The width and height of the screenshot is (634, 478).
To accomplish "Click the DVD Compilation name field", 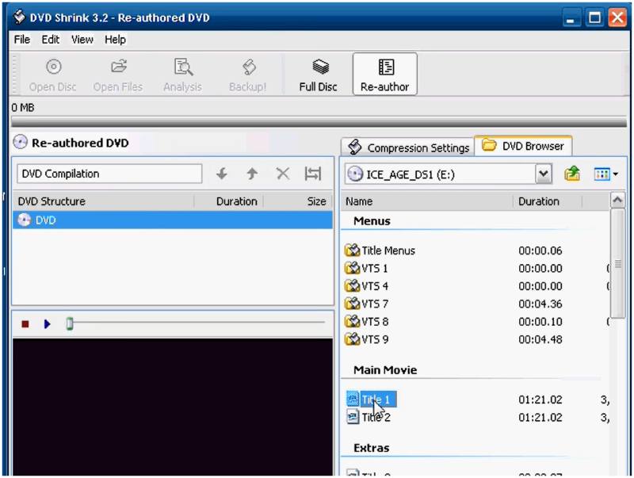I will pos(109,174).
